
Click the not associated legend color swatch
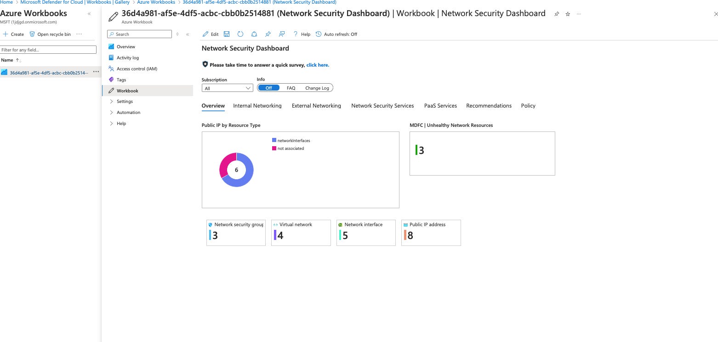click(x=274, y=148)
